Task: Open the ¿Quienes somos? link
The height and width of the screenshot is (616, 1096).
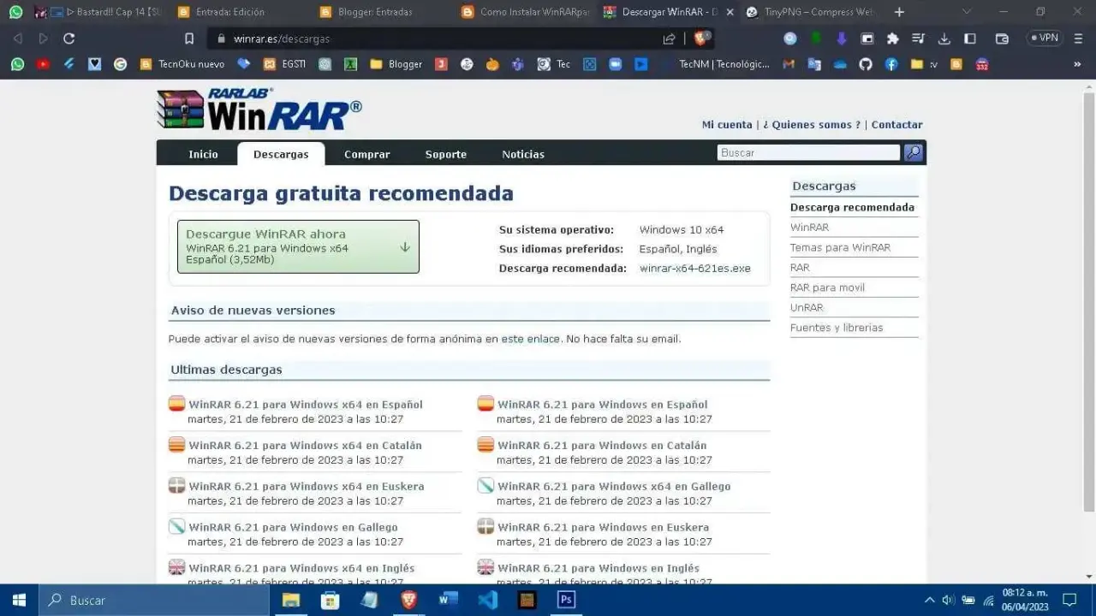Action: 812,125
